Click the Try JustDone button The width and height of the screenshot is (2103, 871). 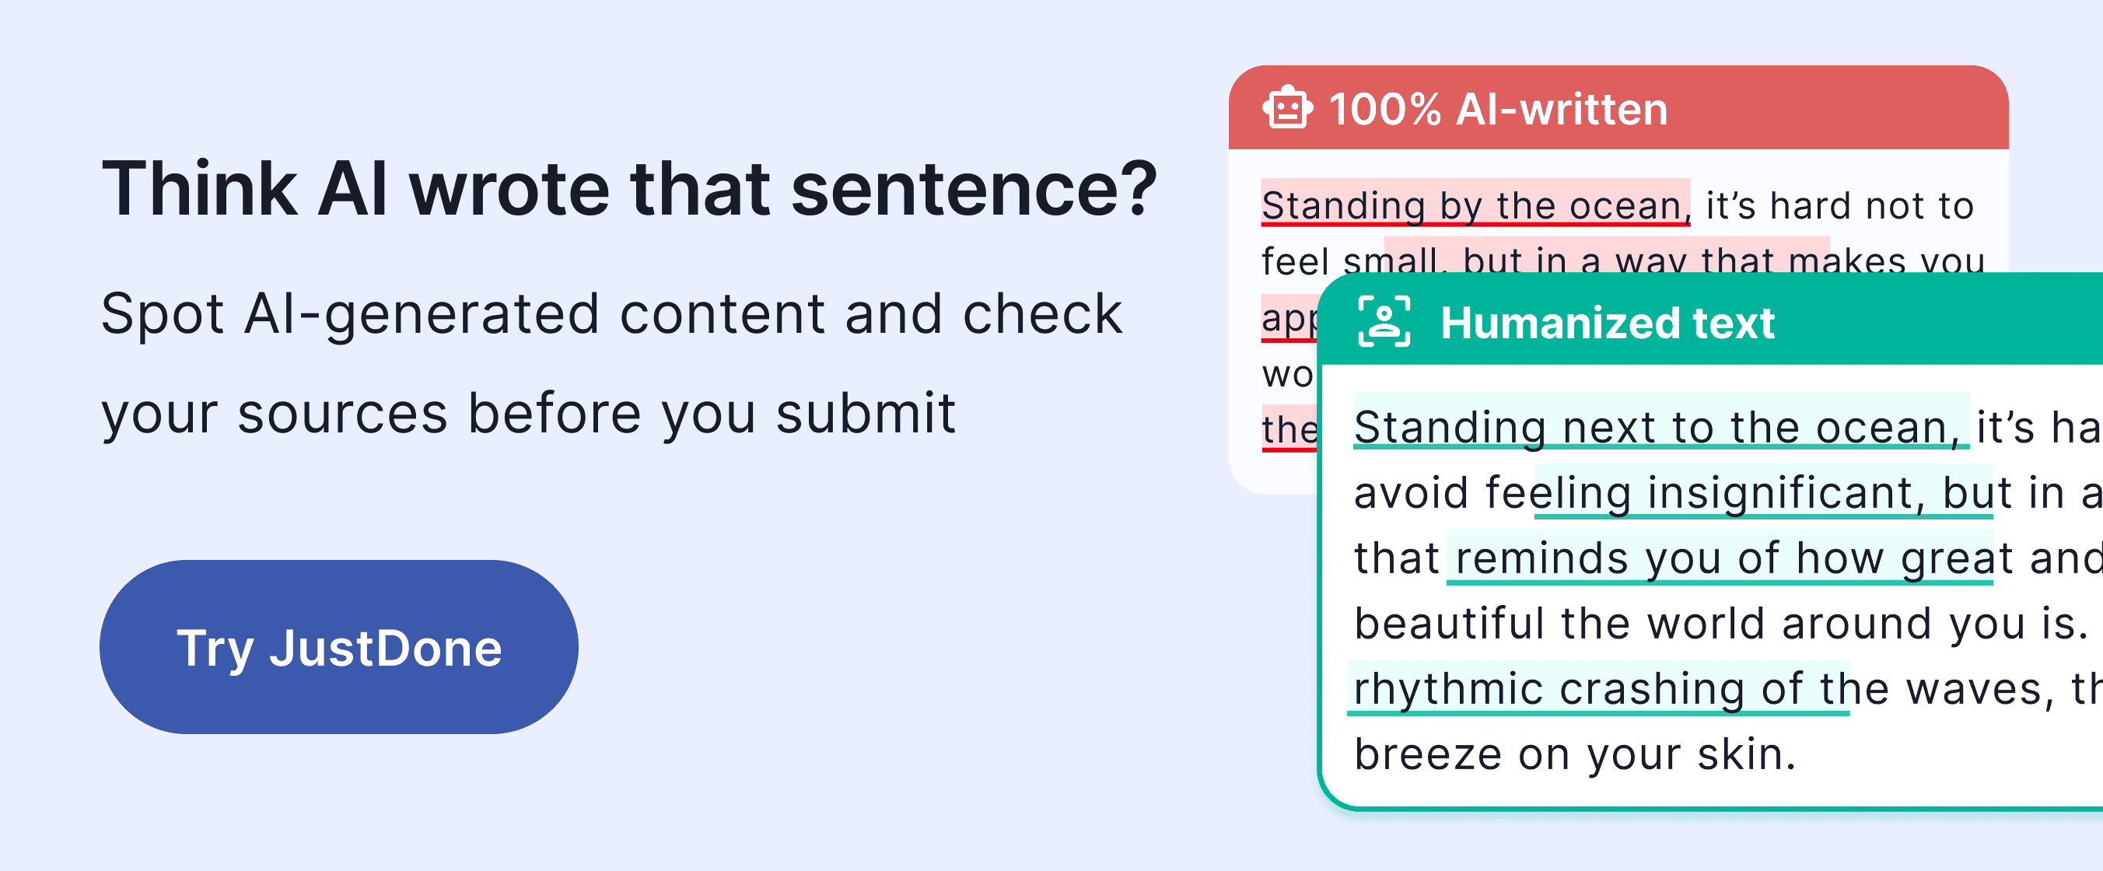click(x=339, y=646)
